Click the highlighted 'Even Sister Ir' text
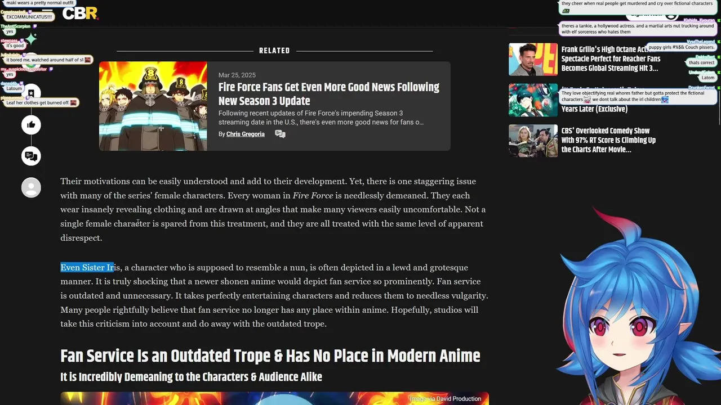 (87, 267)
